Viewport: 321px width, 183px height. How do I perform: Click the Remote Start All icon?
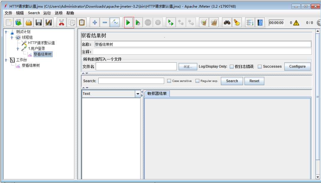170,22
